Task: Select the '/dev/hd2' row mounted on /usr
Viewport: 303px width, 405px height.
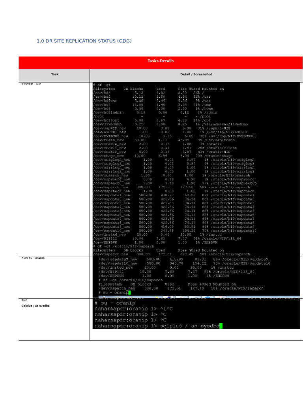Action: (x=152, y=97)
